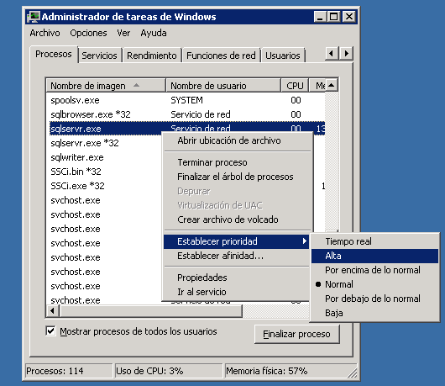Expand the Establecer prioridad submenu
445x386 pixels.
[x=236, y=241]
